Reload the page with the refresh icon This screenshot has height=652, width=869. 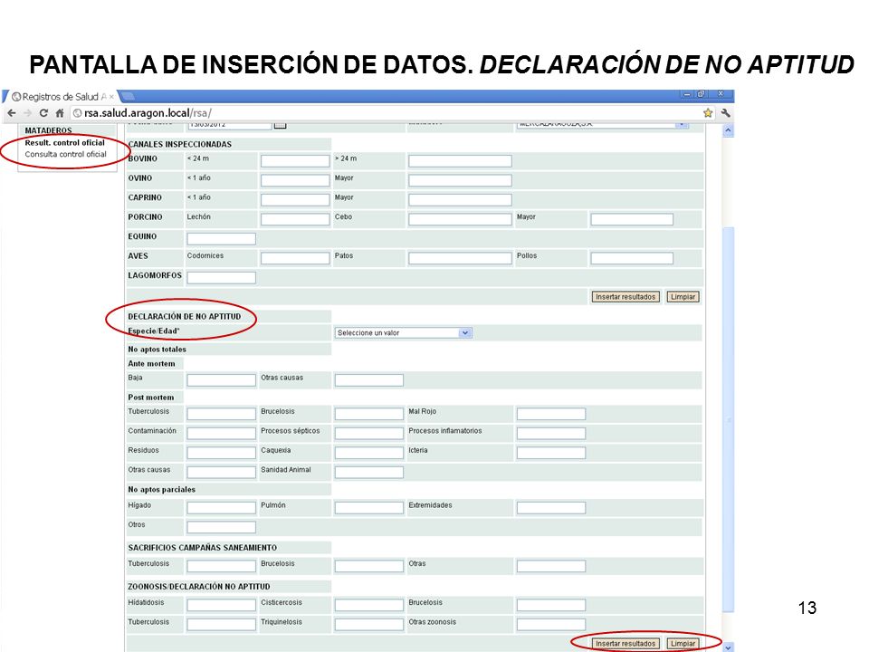(x=43, y=113)
